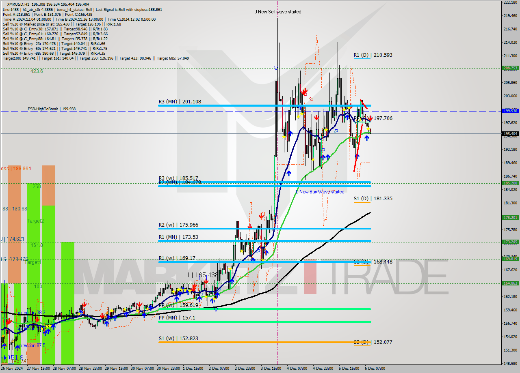The width and height of the screenshot is (520, 373).
Task: Select the 'FSB-HighToBreak | 199.938' label
Action: 52,109
